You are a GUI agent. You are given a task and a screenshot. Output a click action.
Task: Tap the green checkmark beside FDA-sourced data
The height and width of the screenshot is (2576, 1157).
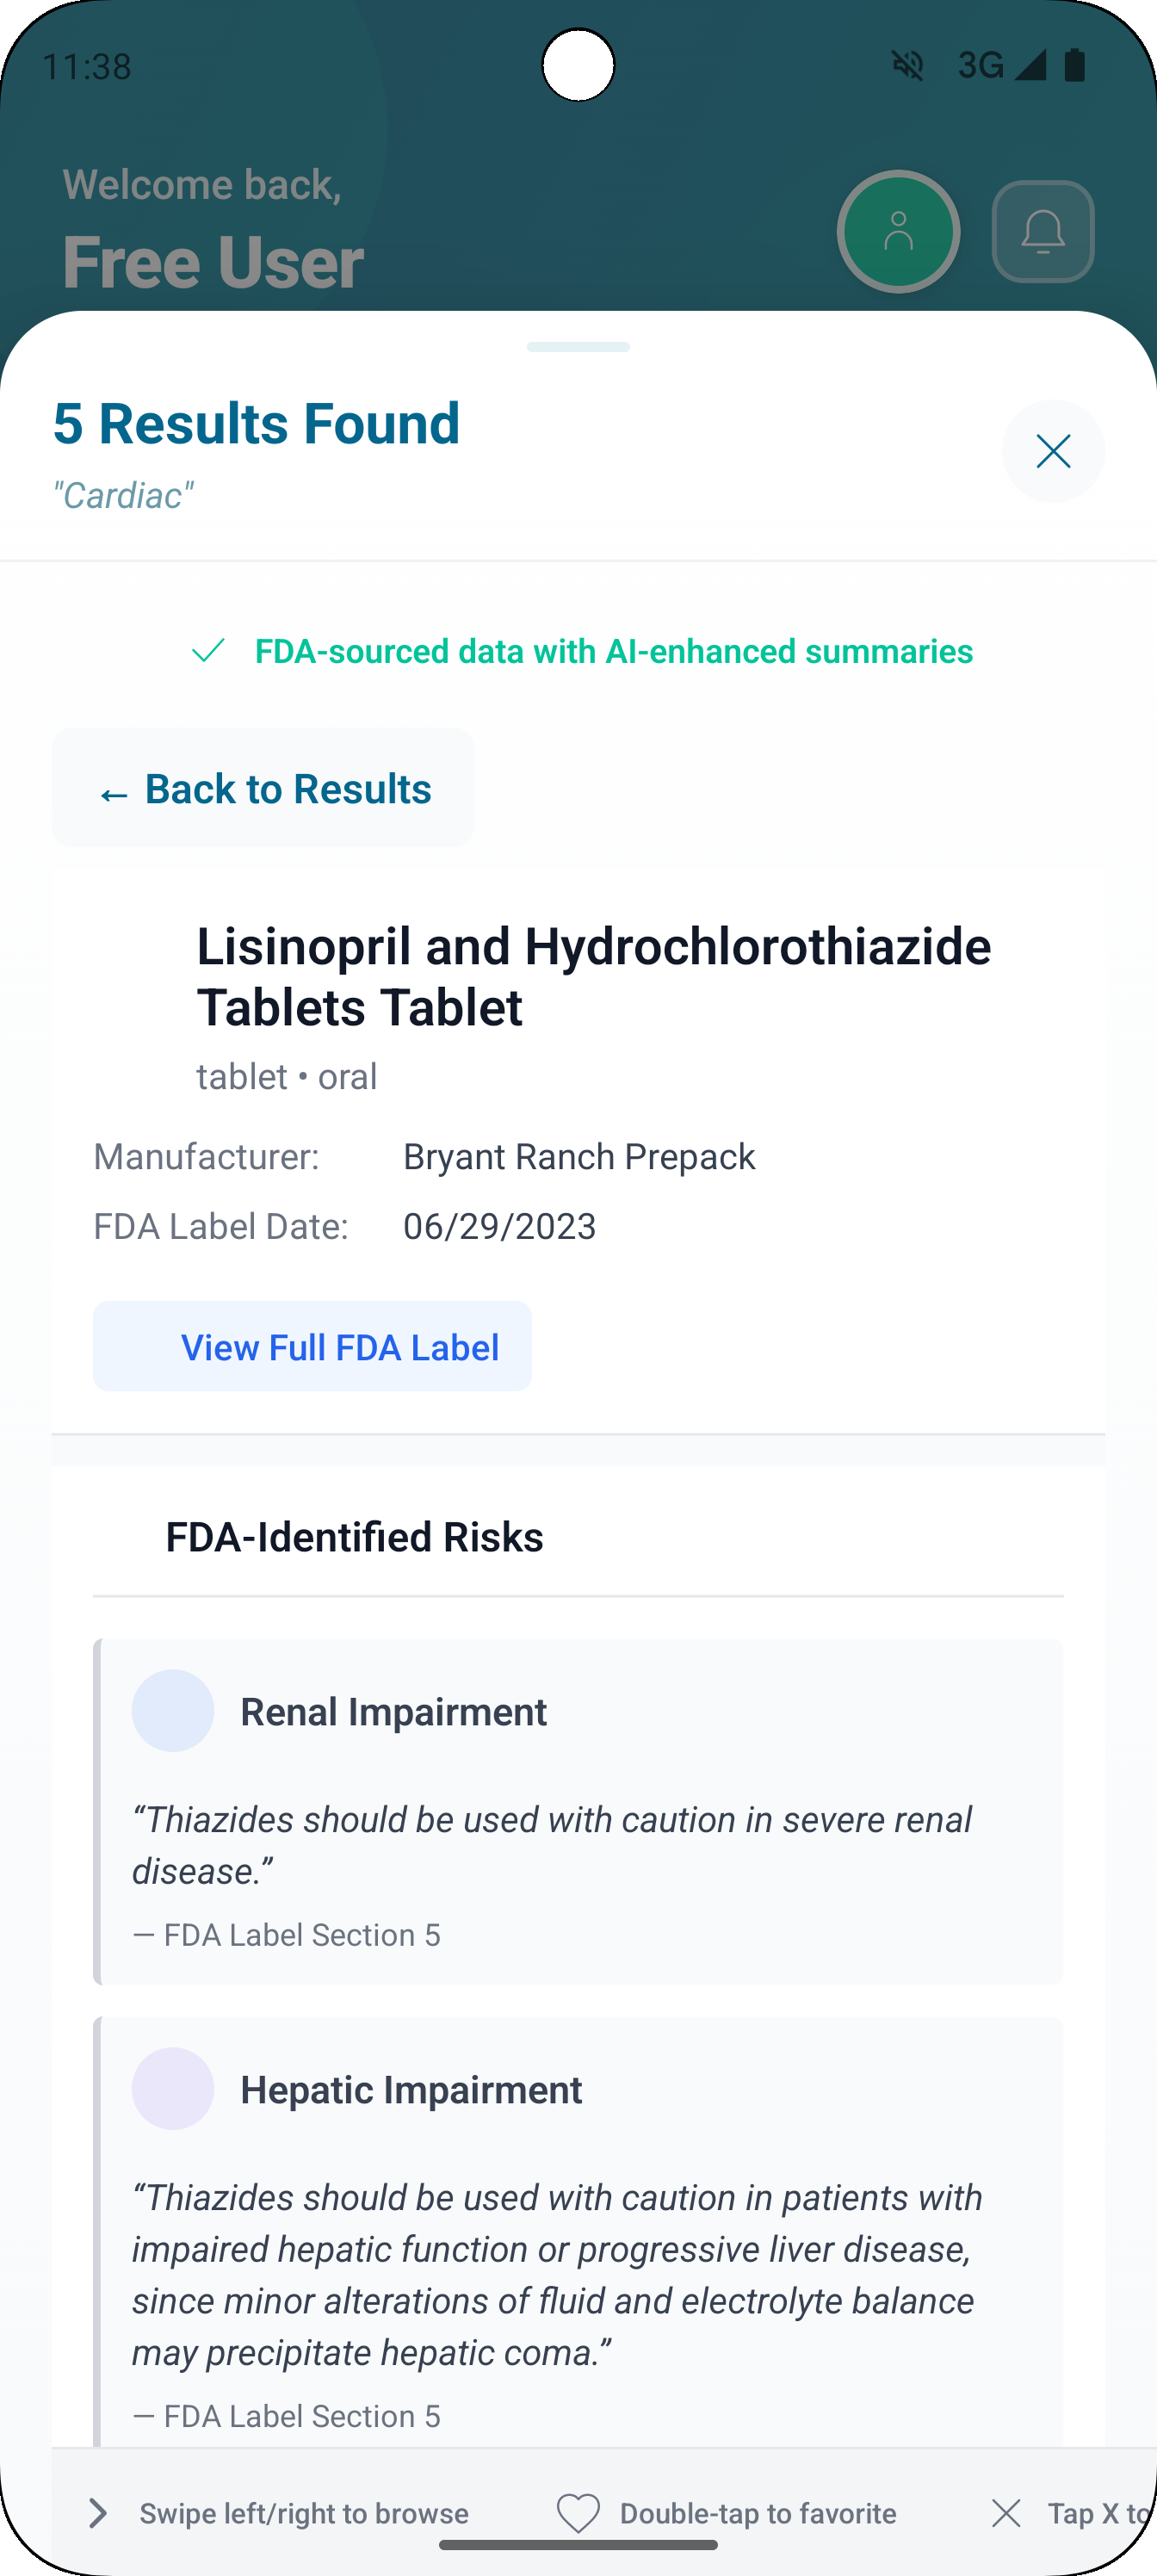click(x=208, y=651)
